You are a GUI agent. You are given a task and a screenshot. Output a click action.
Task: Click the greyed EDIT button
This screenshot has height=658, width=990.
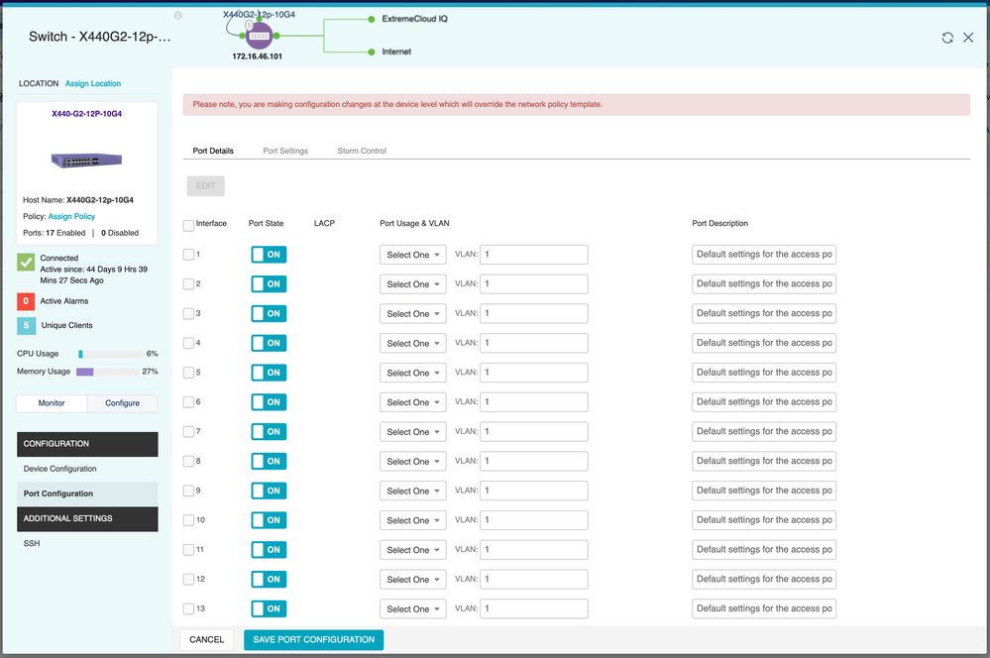click(x=206, y=185)
